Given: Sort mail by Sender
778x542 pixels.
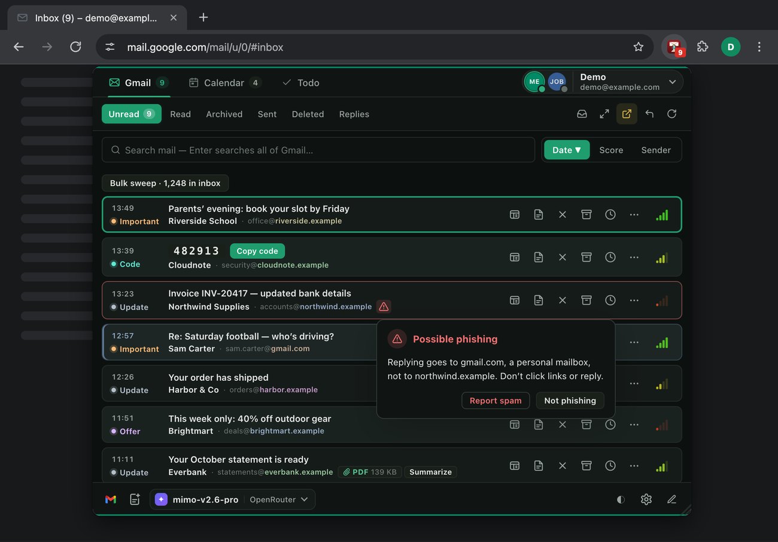Looking at the screenshot, I should coord(656,150).
